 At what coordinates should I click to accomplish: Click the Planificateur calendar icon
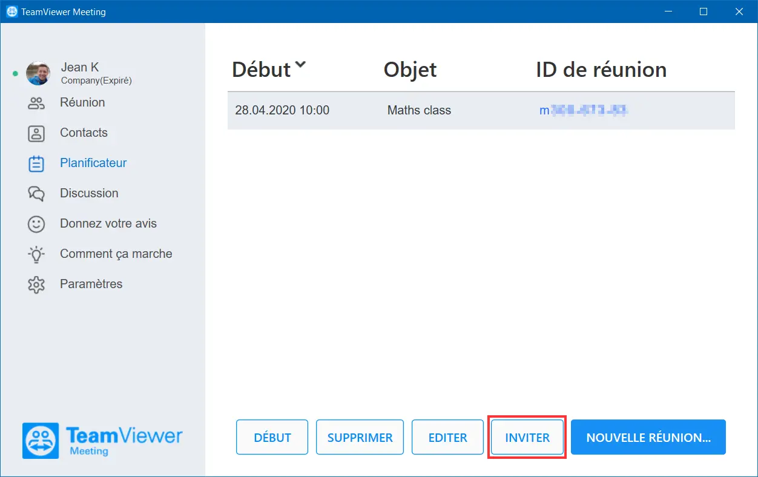pos(36,163)
